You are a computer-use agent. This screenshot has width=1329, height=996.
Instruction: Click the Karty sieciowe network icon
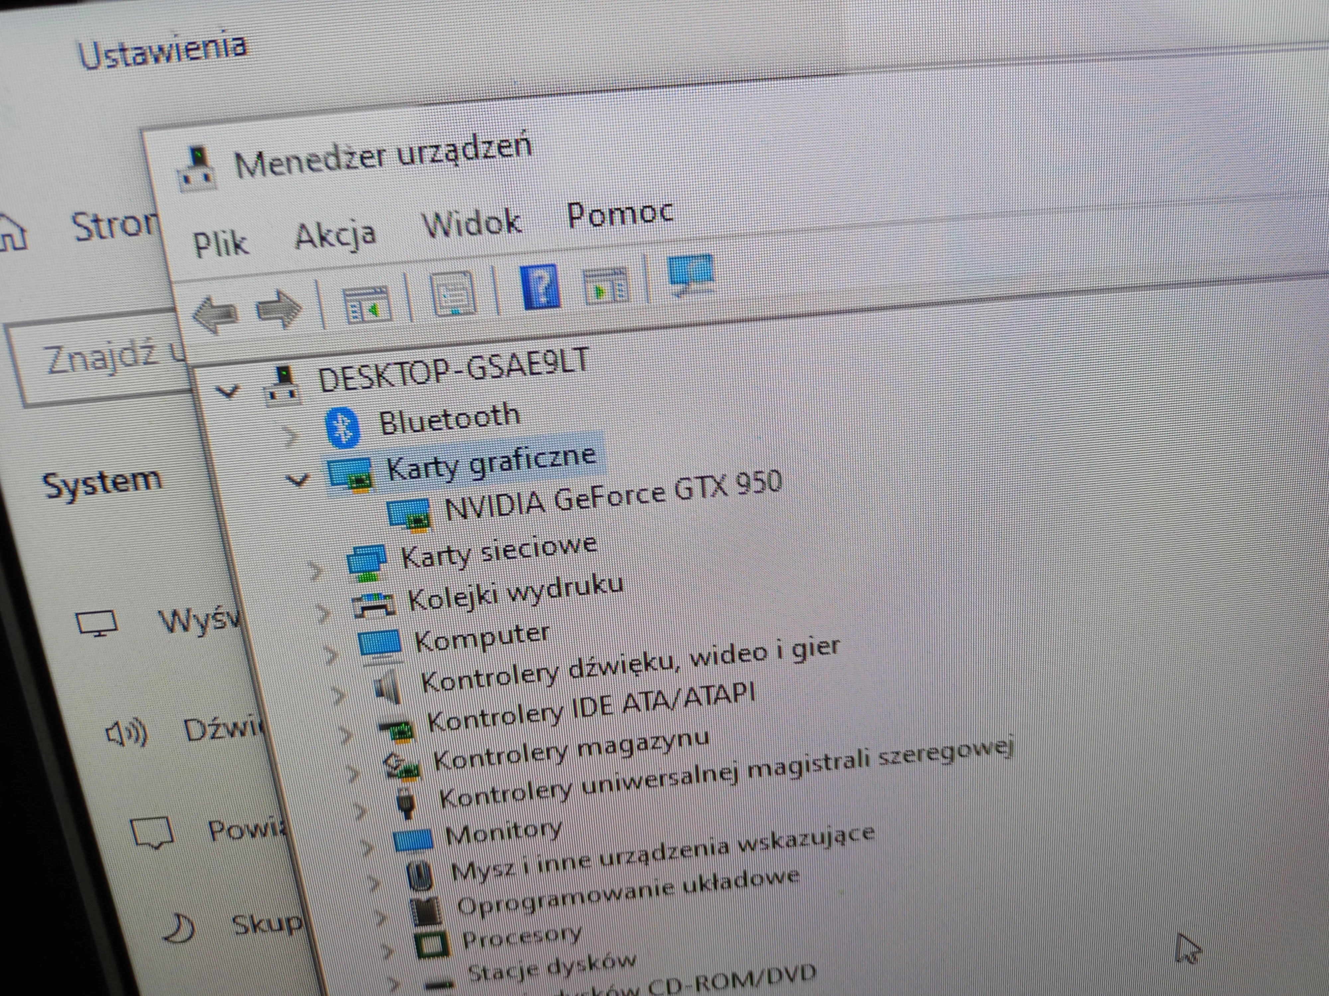[x=366, y=564]
